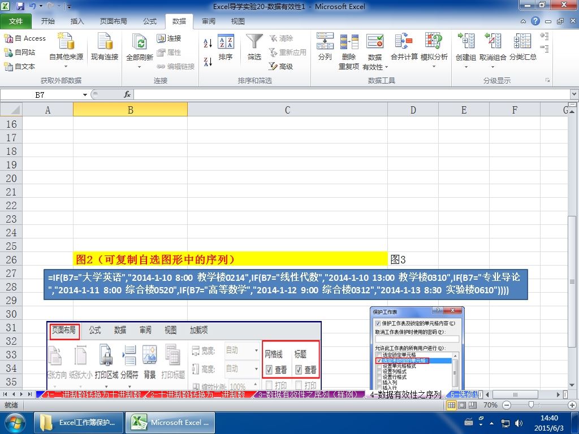Switch to the Review (审阅) tab

point(209,21)
